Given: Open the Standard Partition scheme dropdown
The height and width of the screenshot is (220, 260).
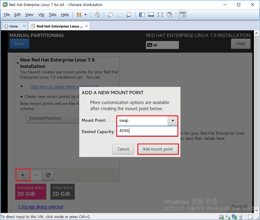Looking at the screenshot, I should 52,118.
